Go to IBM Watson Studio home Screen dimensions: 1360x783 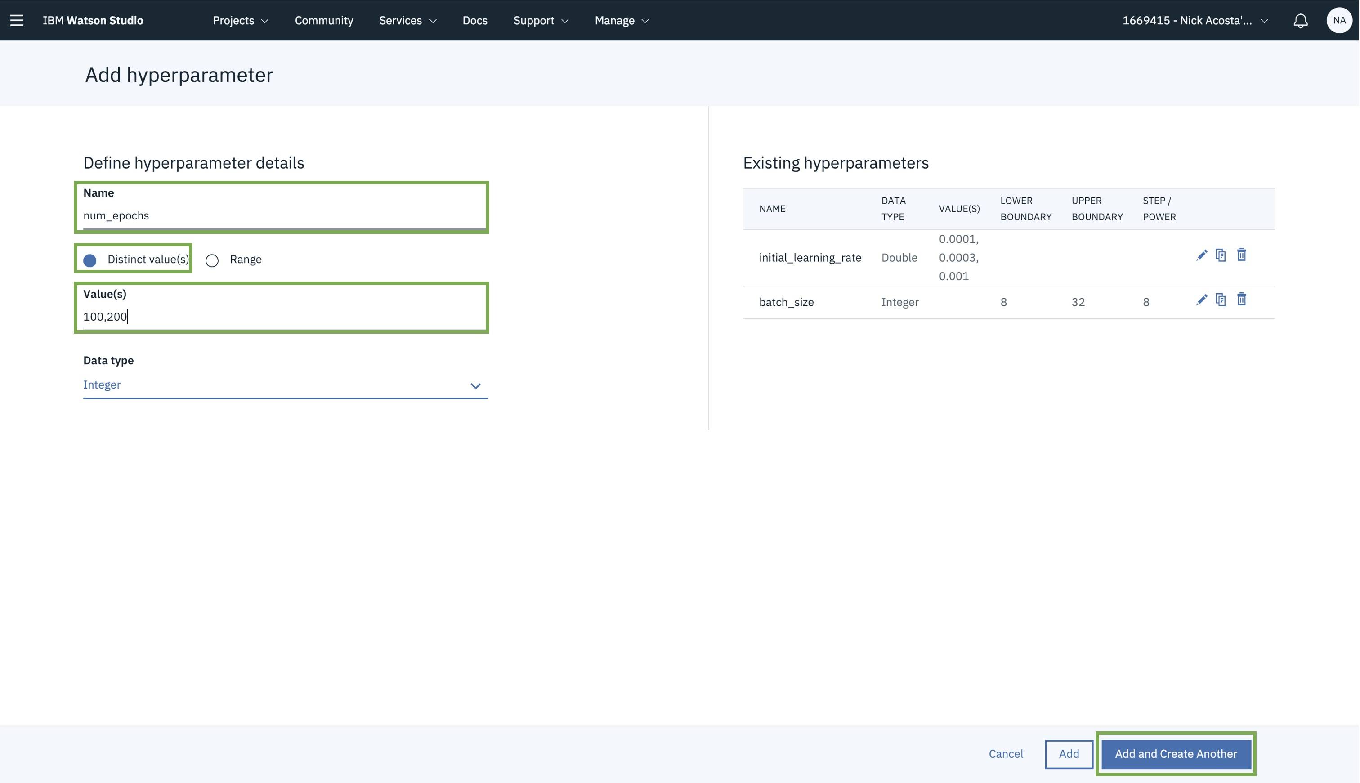coord(93,20)
